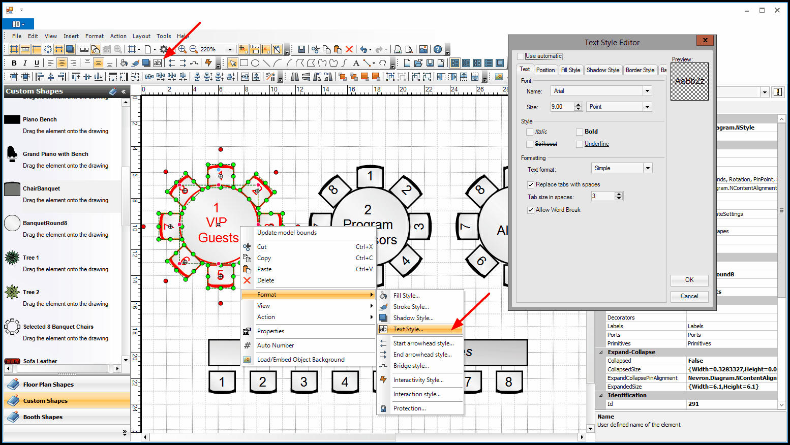Enable the Bold checkbox in Text Style Editor
Viewport: 790px width, 445px height.
click(x=580, y=132)
